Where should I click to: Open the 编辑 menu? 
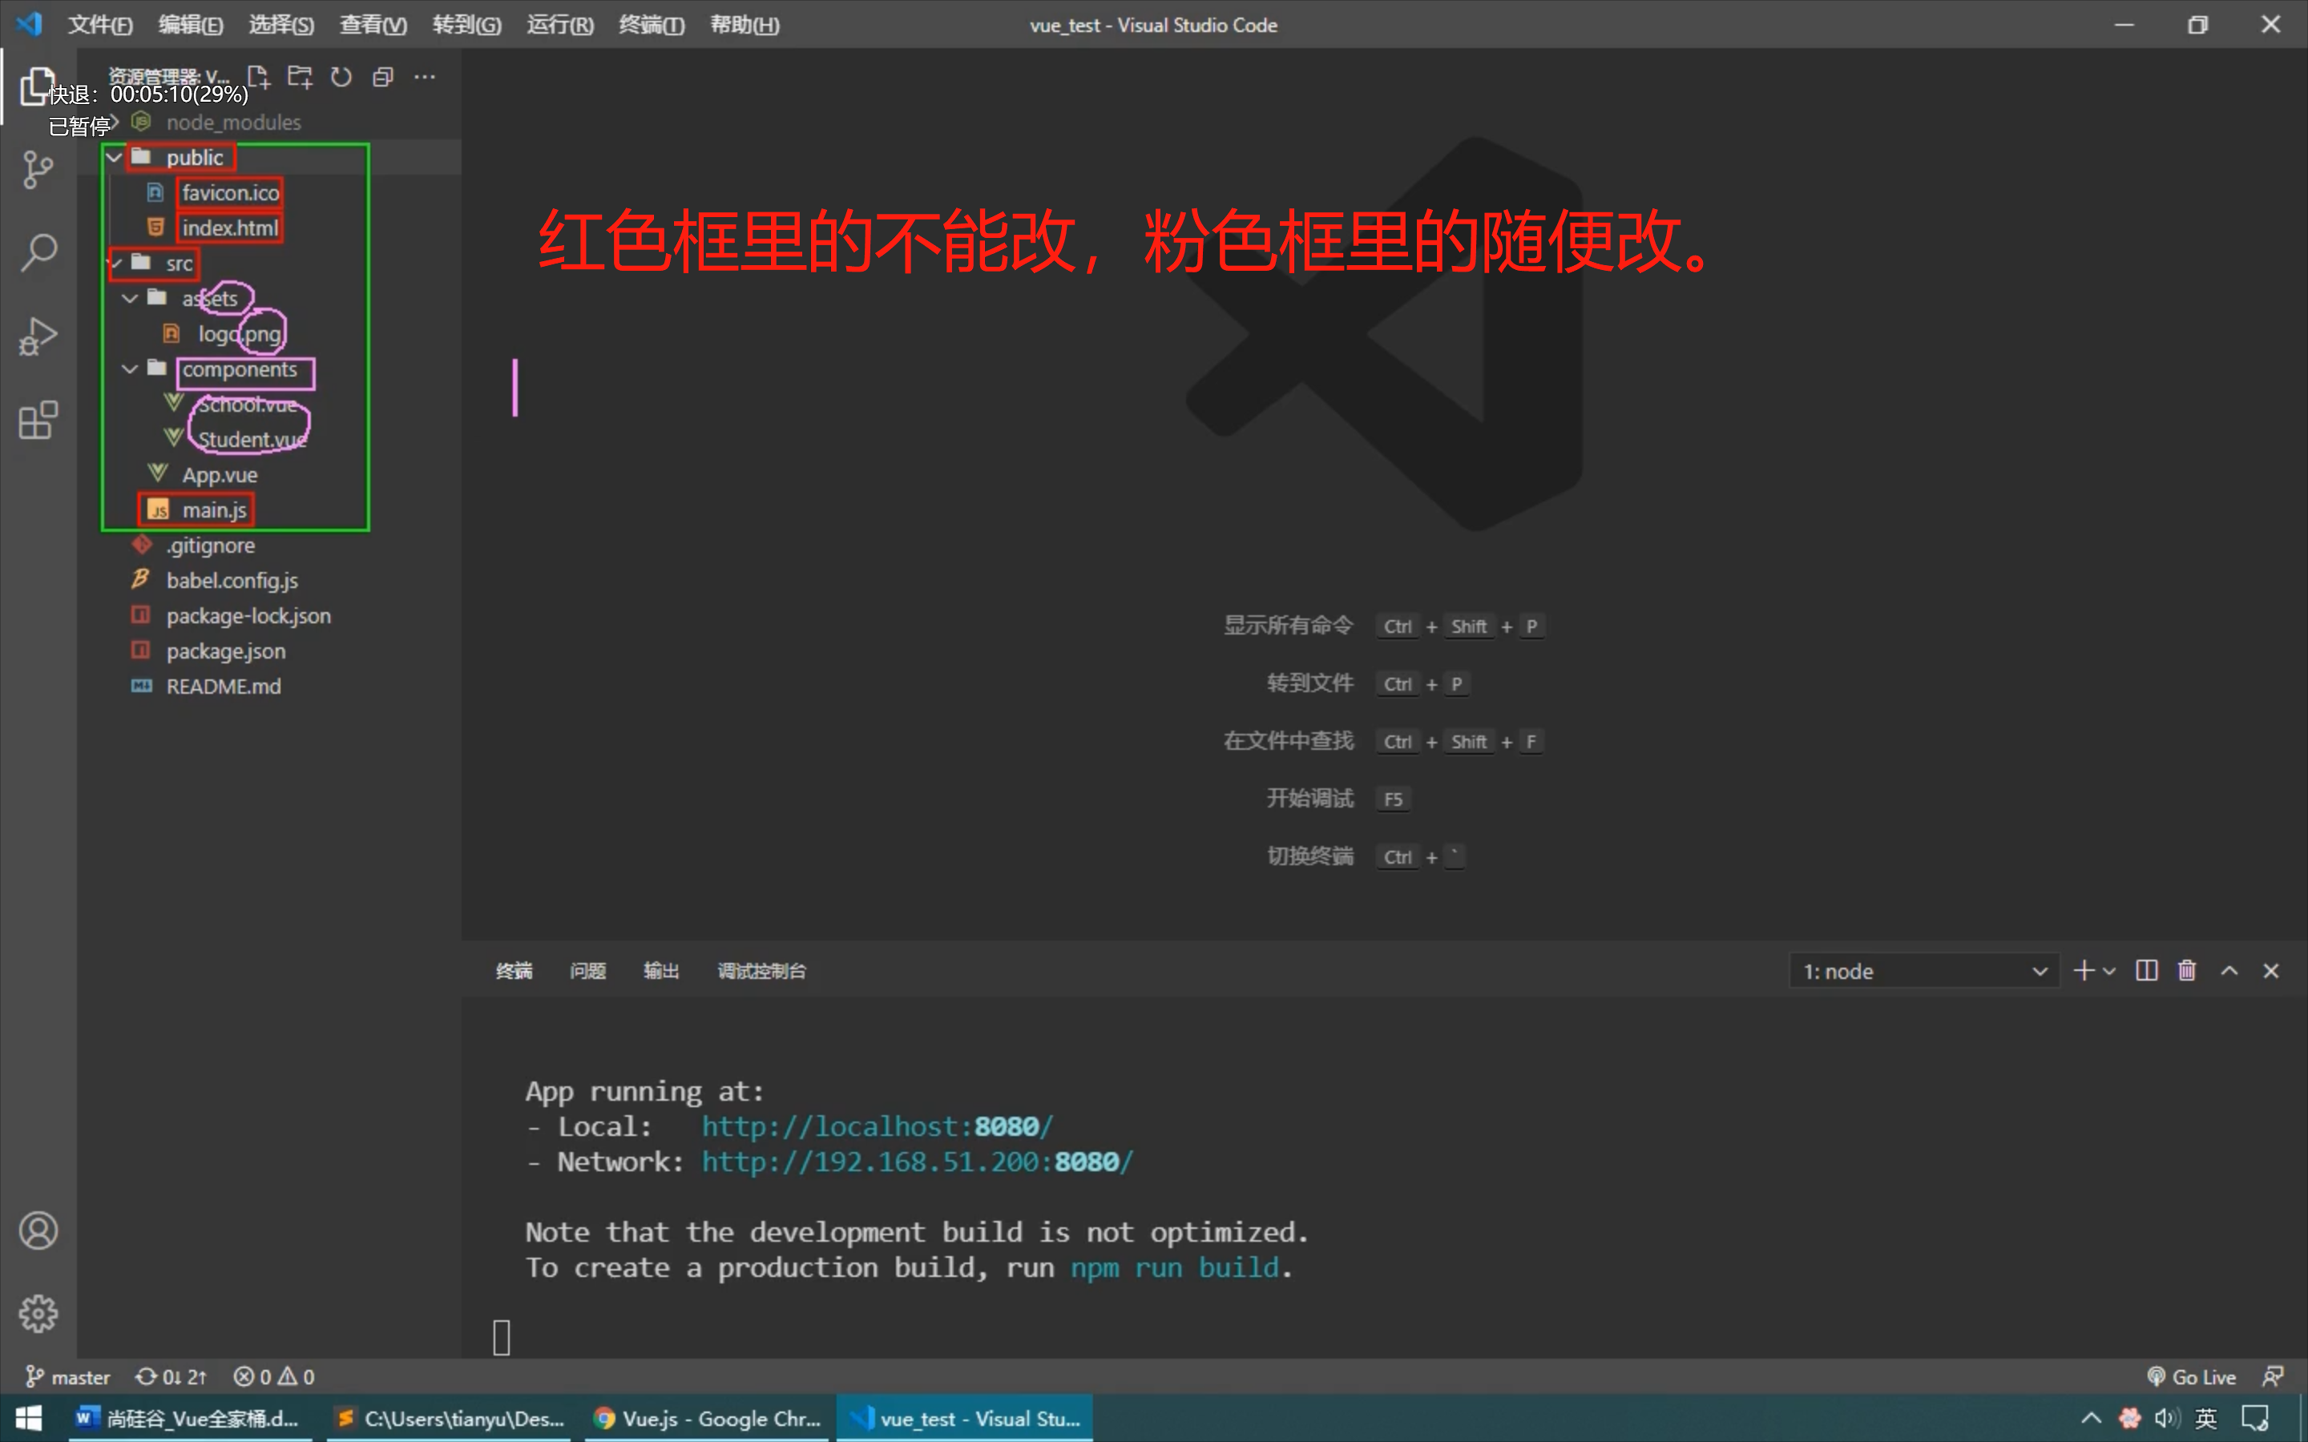pos(191,25)
